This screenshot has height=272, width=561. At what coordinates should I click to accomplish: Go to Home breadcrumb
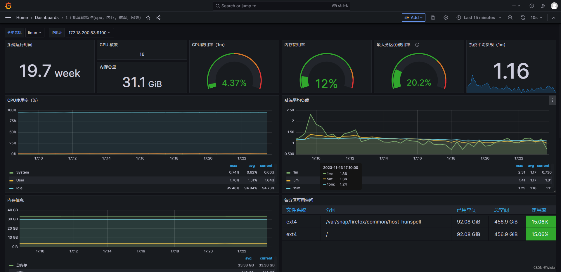(22, 18)
